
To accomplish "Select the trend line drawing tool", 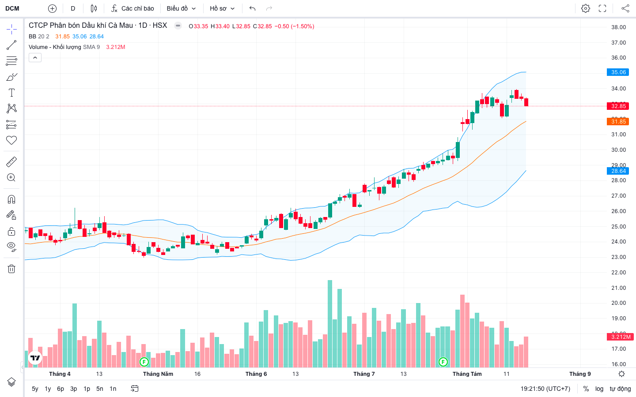I will 11,45.
